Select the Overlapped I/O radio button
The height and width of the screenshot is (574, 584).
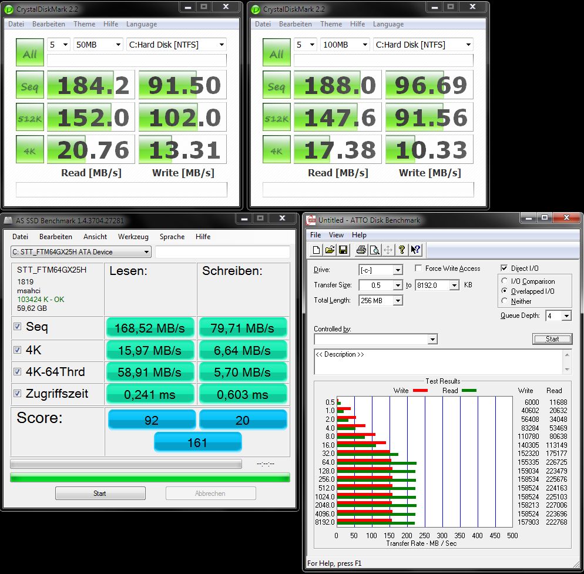504,291
